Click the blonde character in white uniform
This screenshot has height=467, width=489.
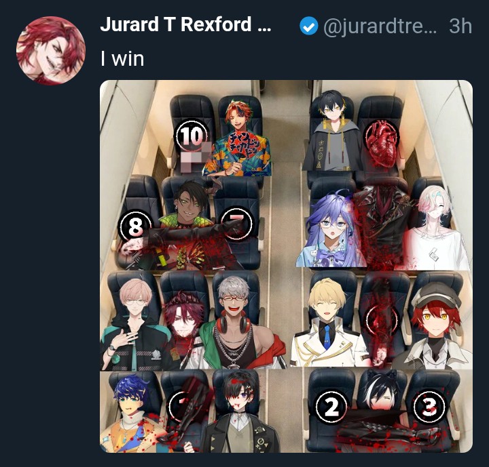point(327,323)
